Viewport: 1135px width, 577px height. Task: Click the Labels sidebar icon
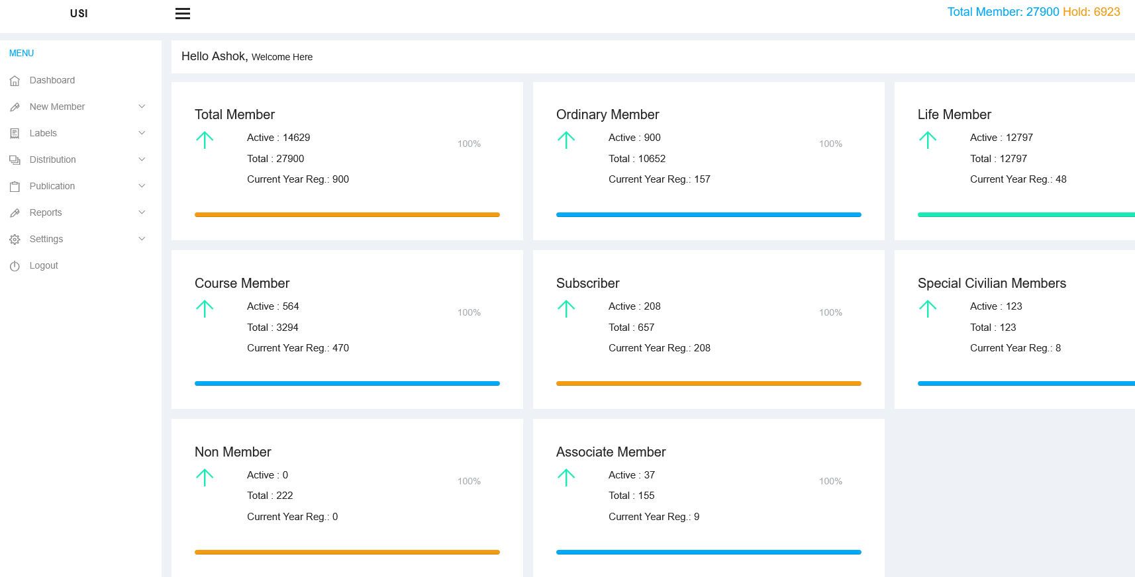15,134
